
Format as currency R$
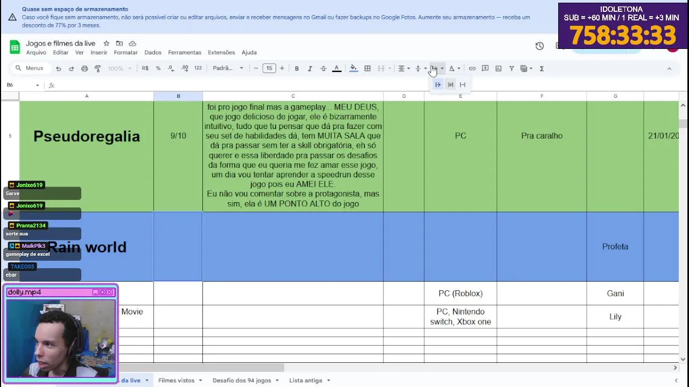145,68
